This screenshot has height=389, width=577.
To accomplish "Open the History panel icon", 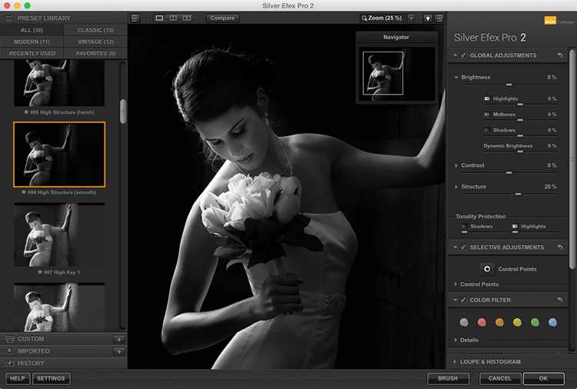I will (x=9, y=364).
